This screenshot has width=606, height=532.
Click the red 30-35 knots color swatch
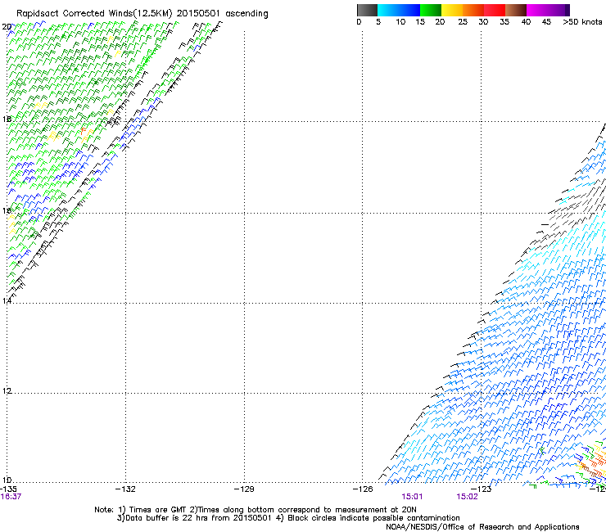pos(495,10)
